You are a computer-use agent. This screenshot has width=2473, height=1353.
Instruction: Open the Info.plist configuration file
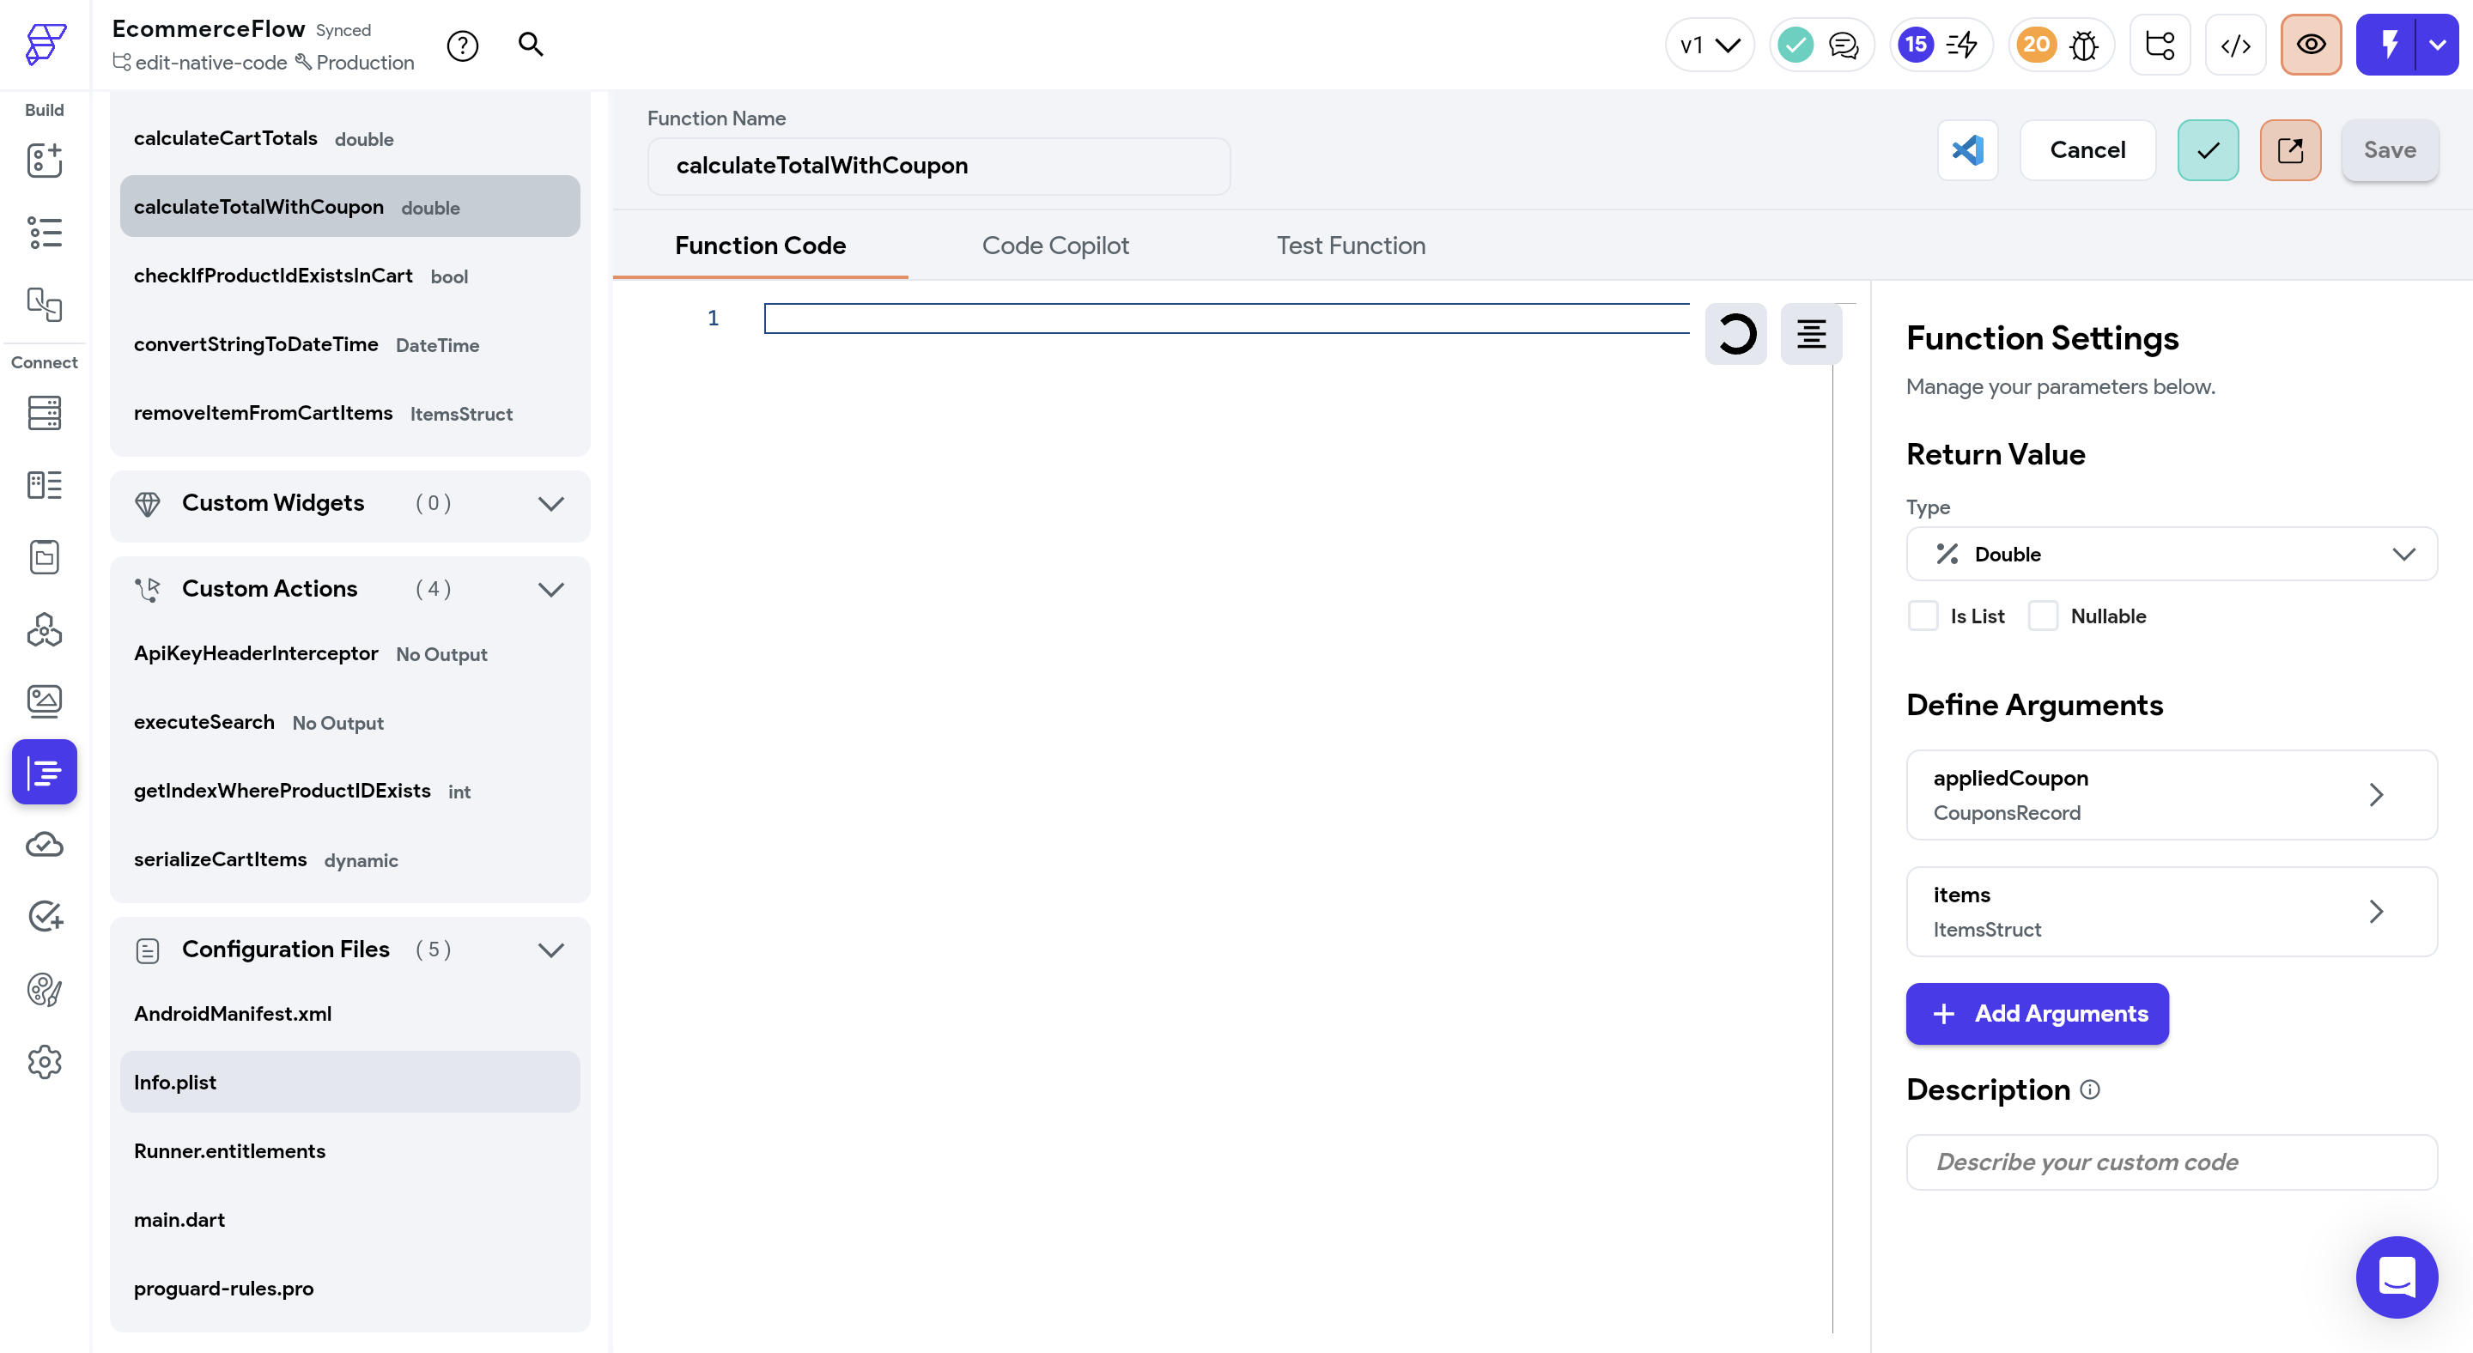pos(349,1082)
